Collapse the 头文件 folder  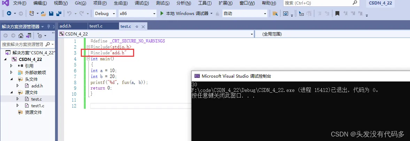(x=11, y=79)
